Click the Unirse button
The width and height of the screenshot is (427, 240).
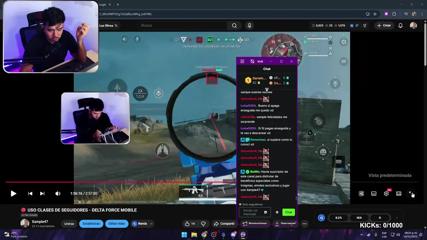pos(69,224)
